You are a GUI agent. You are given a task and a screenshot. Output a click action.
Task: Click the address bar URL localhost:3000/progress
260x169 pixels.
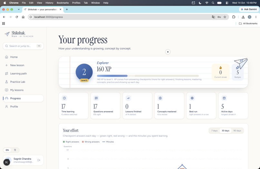click(48, 17)
